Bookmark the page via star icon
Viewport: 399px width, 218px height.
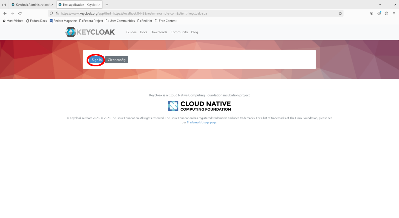pyautogui.click(x=340, y=13)
